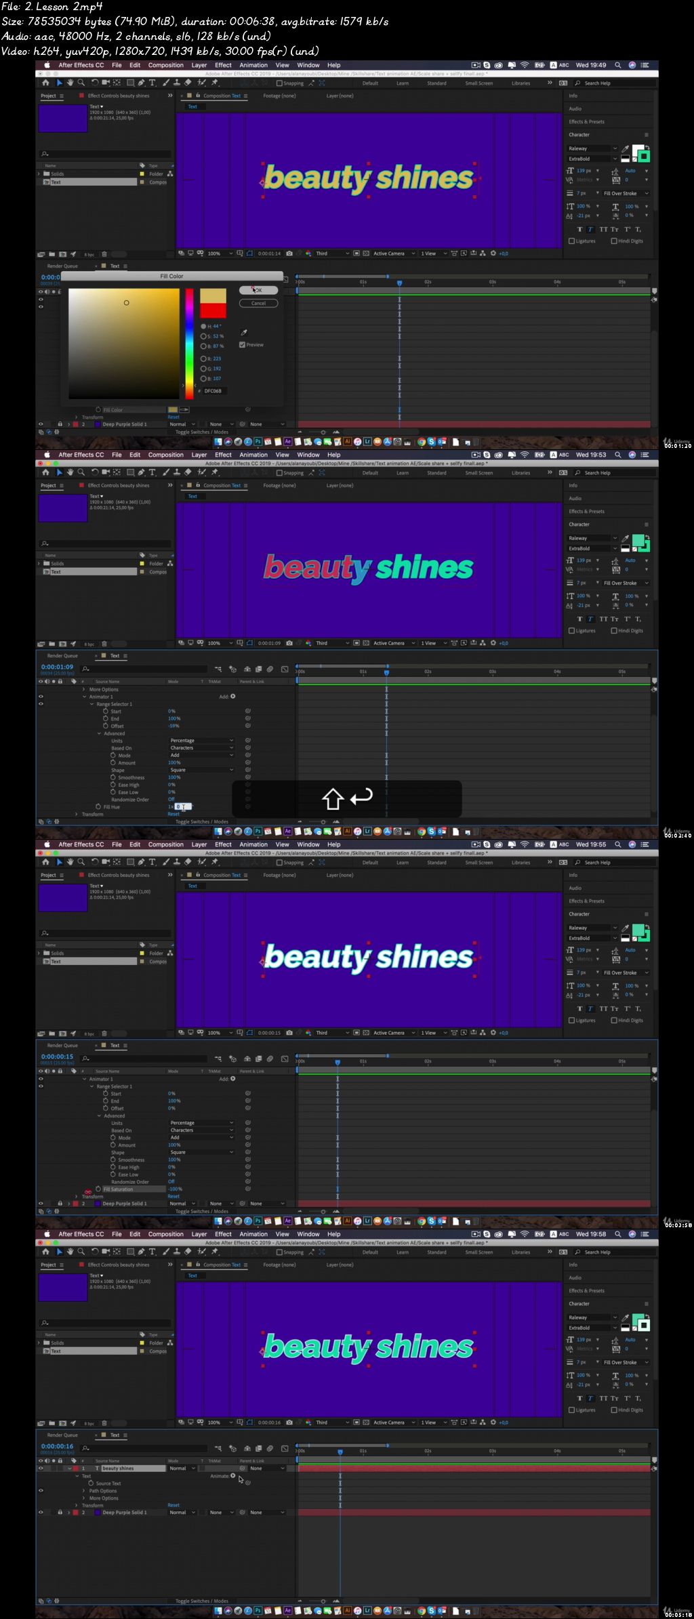The image size is (694, 1619).
Task: Click the hex field showing DFC06B
Action: tap(213, 391)
